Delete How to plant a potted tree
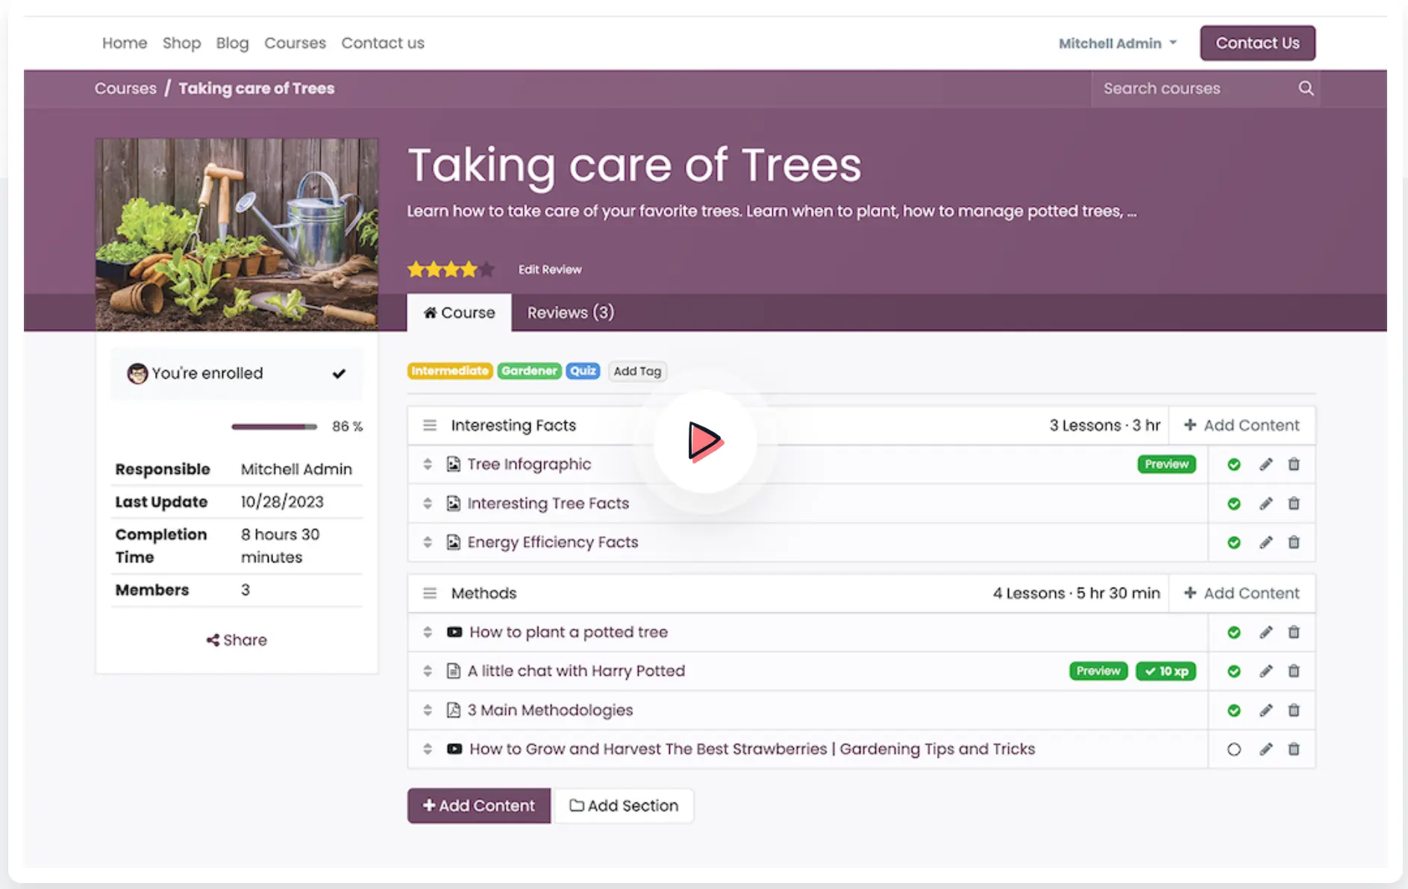This screenshot has width=1408, height=889. click(1294, 632)
